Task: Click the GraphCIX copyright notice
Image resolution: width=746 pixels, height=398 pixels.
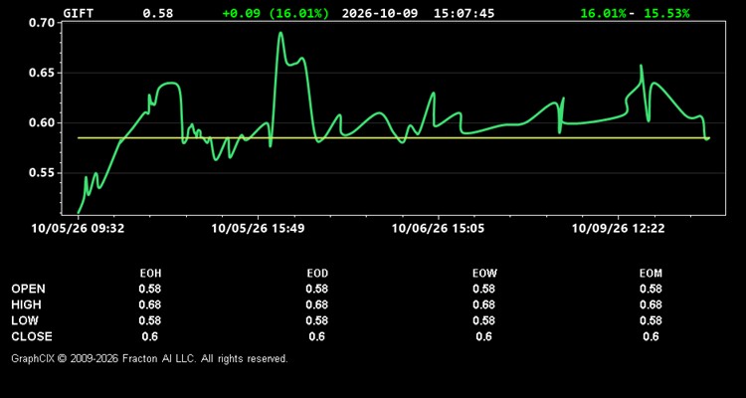Action: tap(149, 358)
